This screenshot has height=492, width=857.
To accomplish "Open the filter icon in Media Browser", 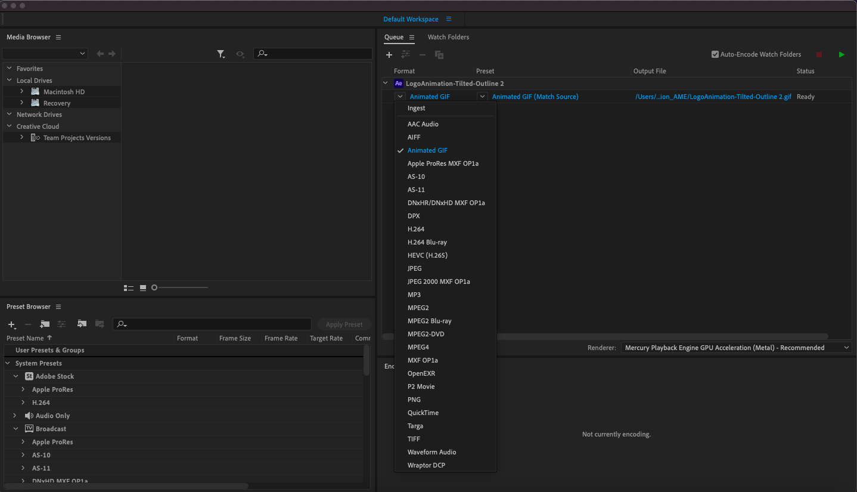I will click(x=221, y=54).
